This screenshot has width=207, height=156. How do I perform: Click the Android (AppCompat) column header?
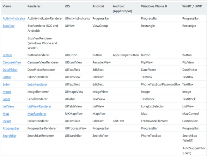[122, 8]
